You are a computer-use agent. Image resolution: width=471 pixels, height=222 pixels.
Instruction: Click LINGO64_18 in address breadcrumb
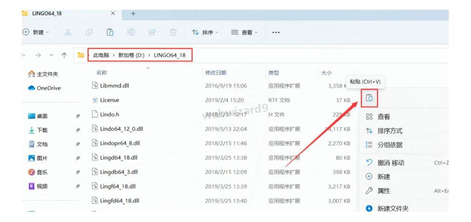tap(170, 56)
